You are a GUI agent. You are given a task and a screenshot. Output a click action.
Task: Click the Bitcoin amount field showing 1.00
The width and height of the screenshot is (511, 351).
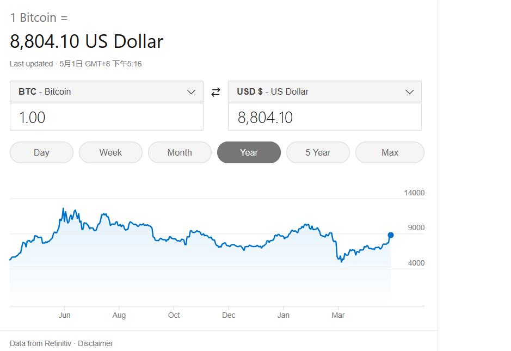point(107,117)
